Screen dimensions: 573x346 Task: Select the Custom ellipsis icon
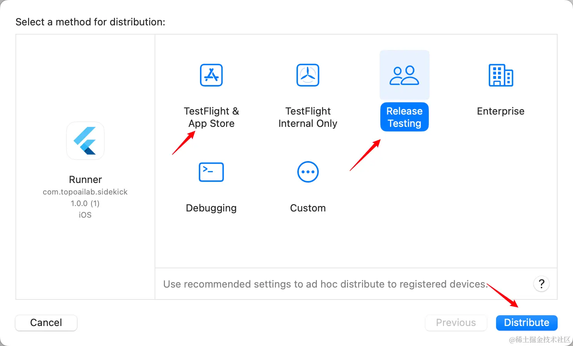click(308, 172)
